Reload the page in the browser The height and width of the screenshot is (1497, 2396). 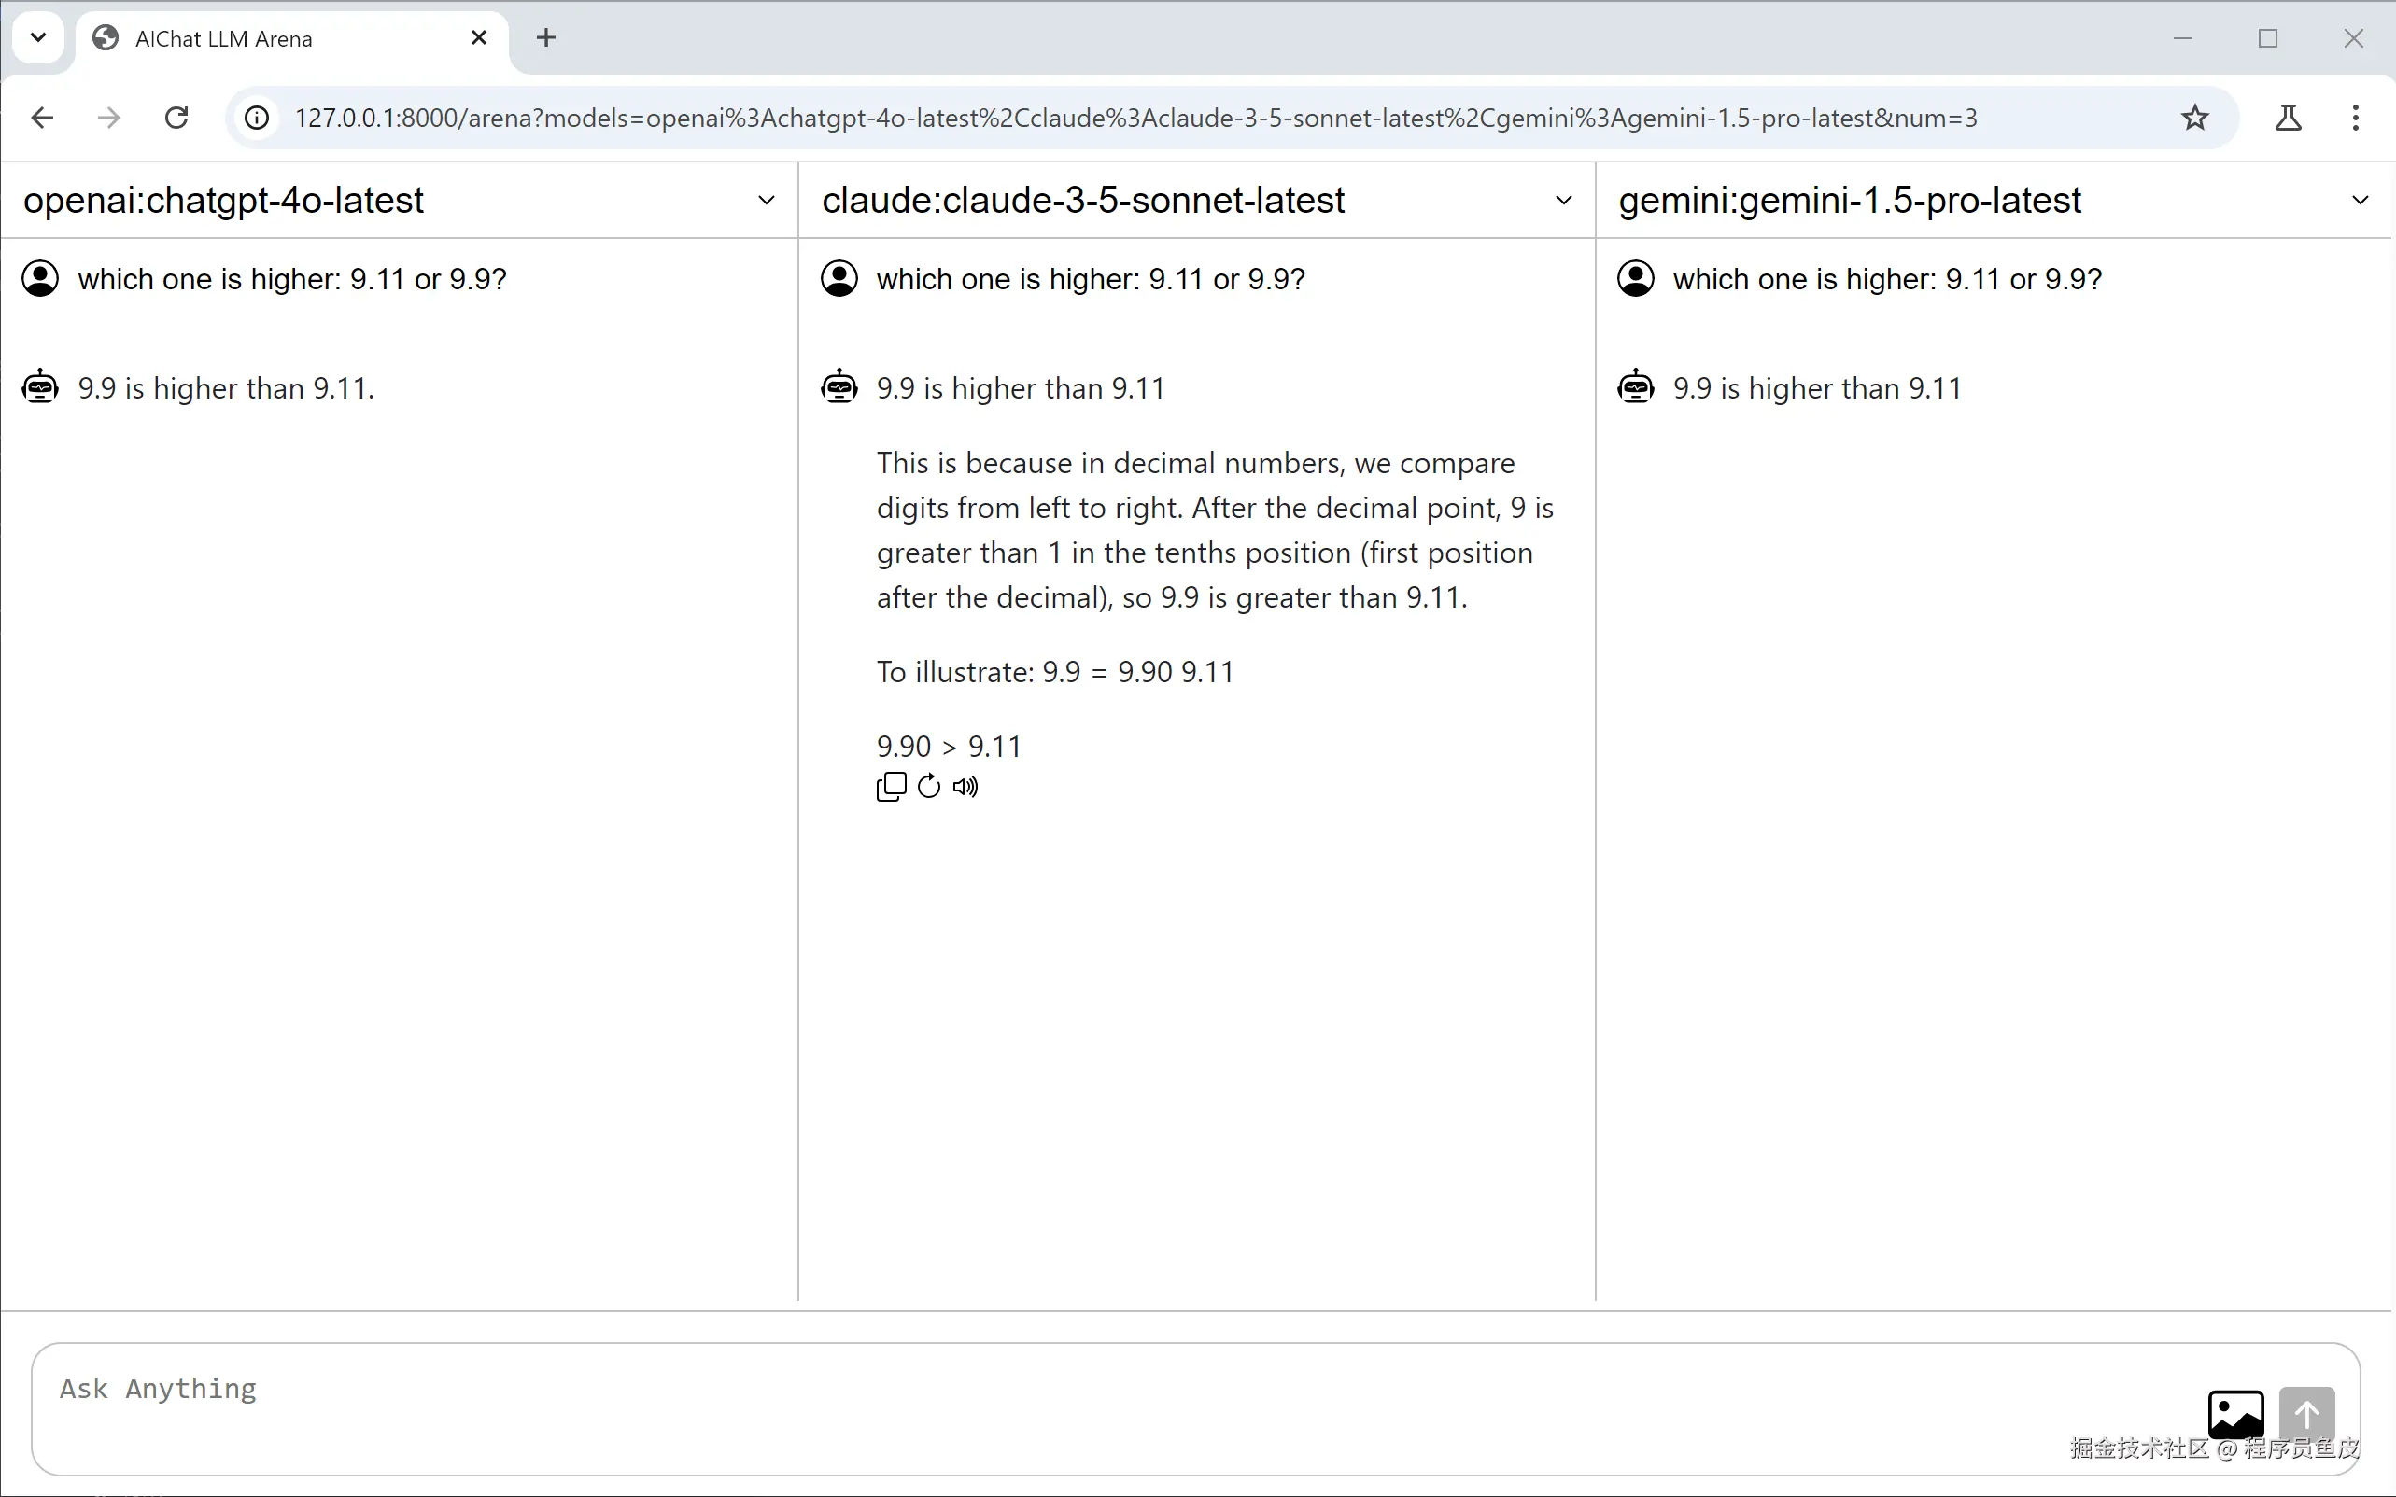[x=176, y=118]
